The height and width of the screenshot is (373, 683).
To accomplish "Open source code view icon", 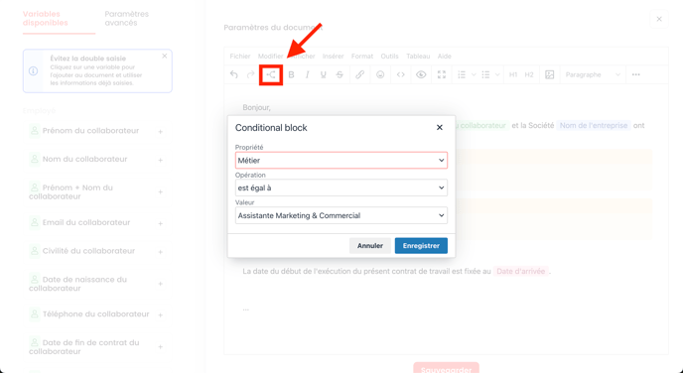I will pos(401,74).
